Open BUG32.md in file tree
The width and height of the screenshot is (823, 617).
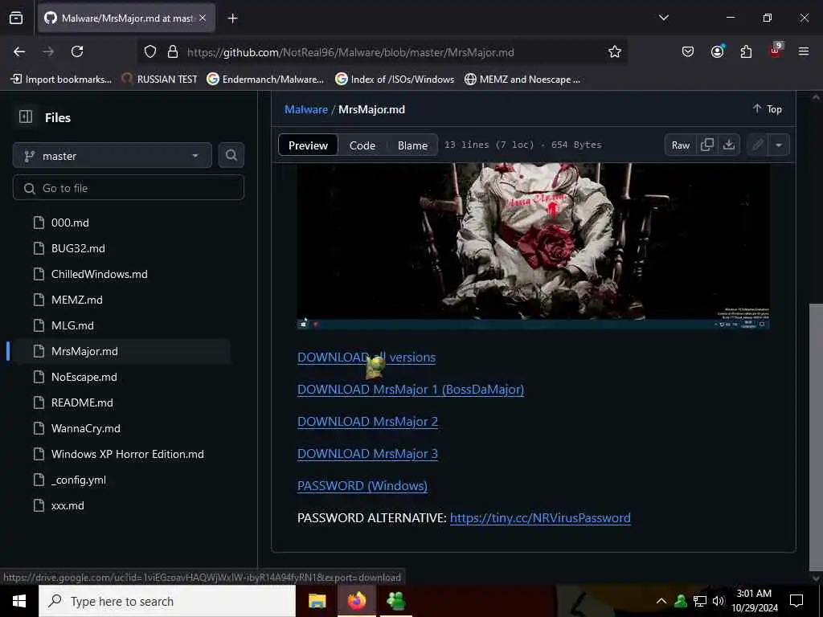tap(78, 248)
